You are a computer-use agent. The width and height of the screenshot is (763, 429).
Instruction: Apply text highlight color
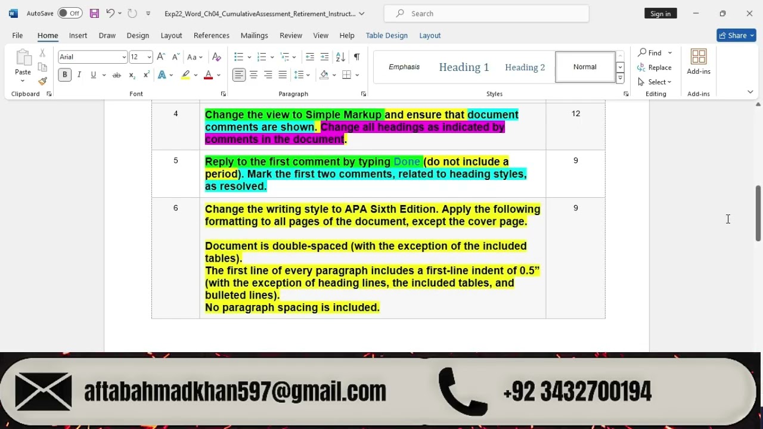(x=185, y=74)
